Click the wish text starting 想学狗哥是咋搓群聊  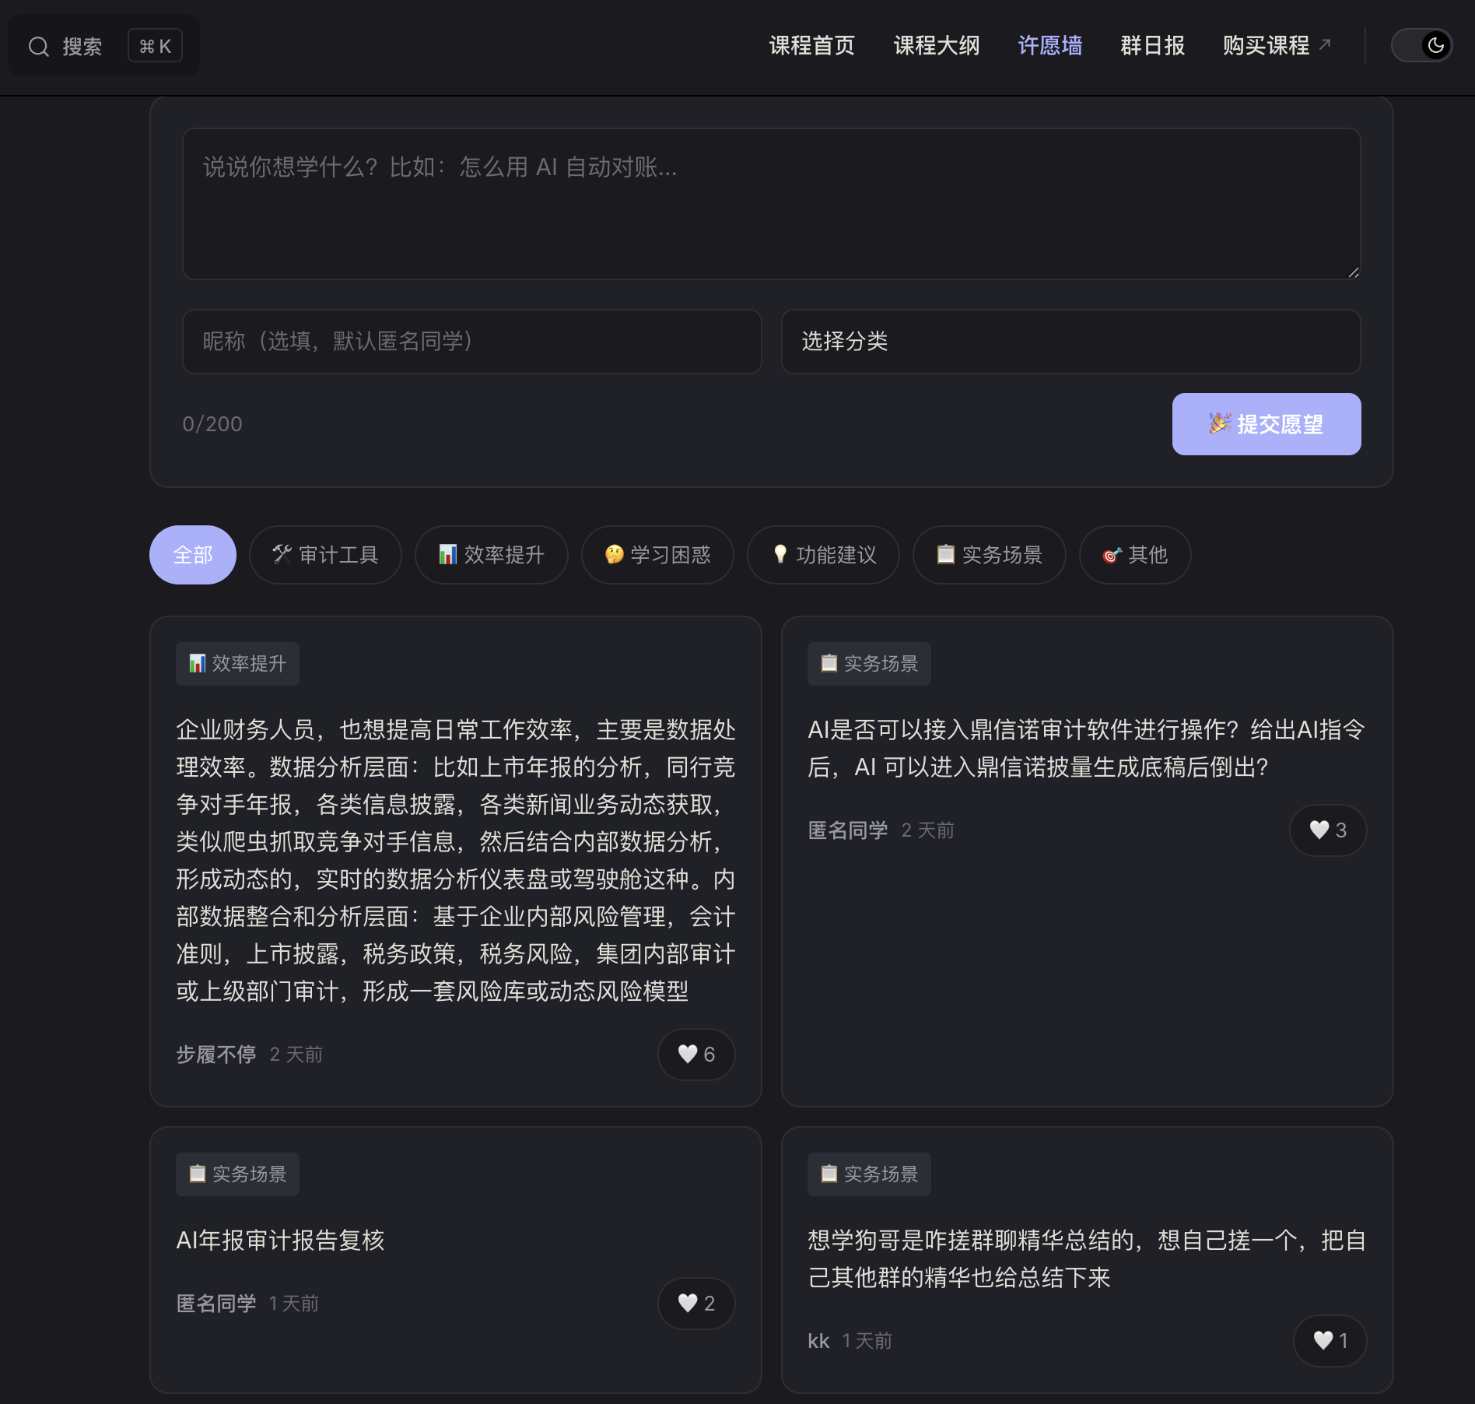point(1087,1258)
